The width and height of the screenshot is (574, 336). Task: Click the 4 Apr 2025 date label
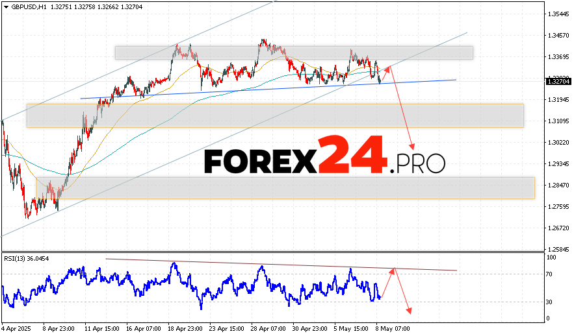point(16,329)
